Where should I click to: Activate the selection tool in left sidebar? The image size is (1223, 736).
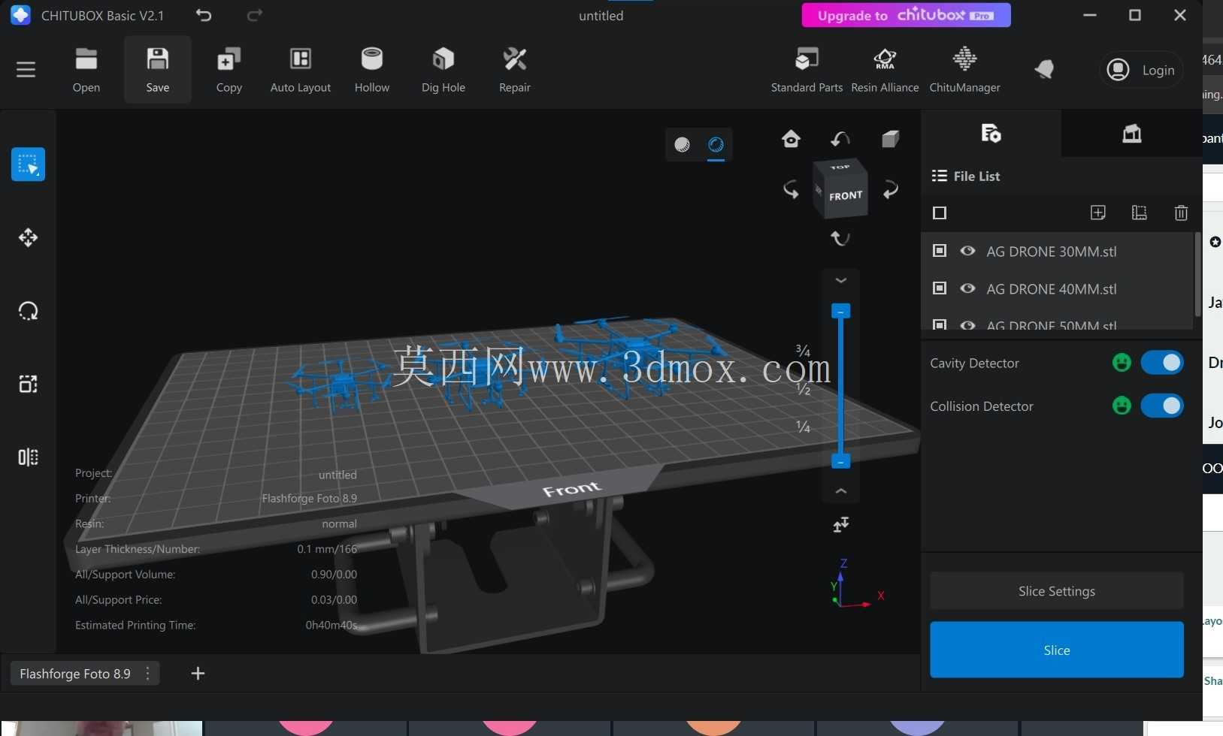[28, 164]
